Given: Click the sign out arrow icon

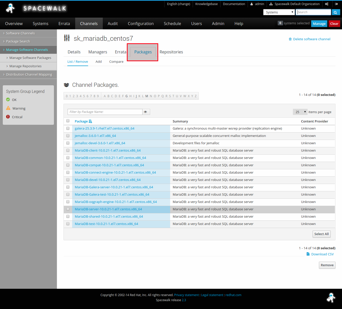Looking at the screenshot, I should coord(336,4).
